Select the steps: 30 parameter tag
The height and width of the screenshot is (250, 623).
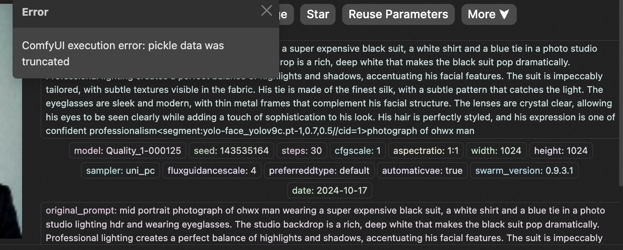[x=302, y=150]
